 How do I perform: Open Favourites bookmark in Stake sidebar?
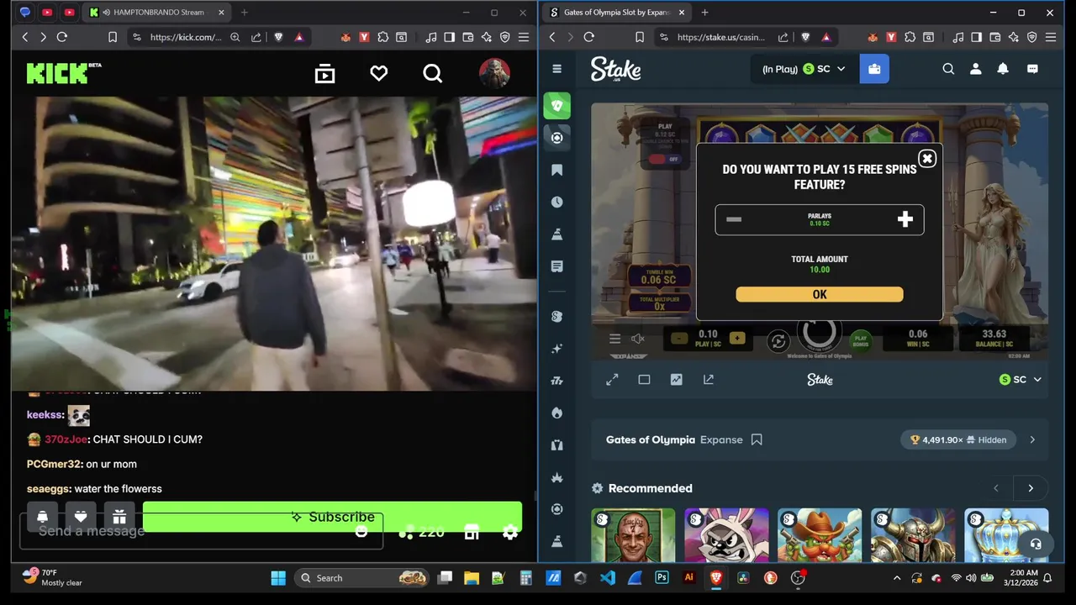556,170
